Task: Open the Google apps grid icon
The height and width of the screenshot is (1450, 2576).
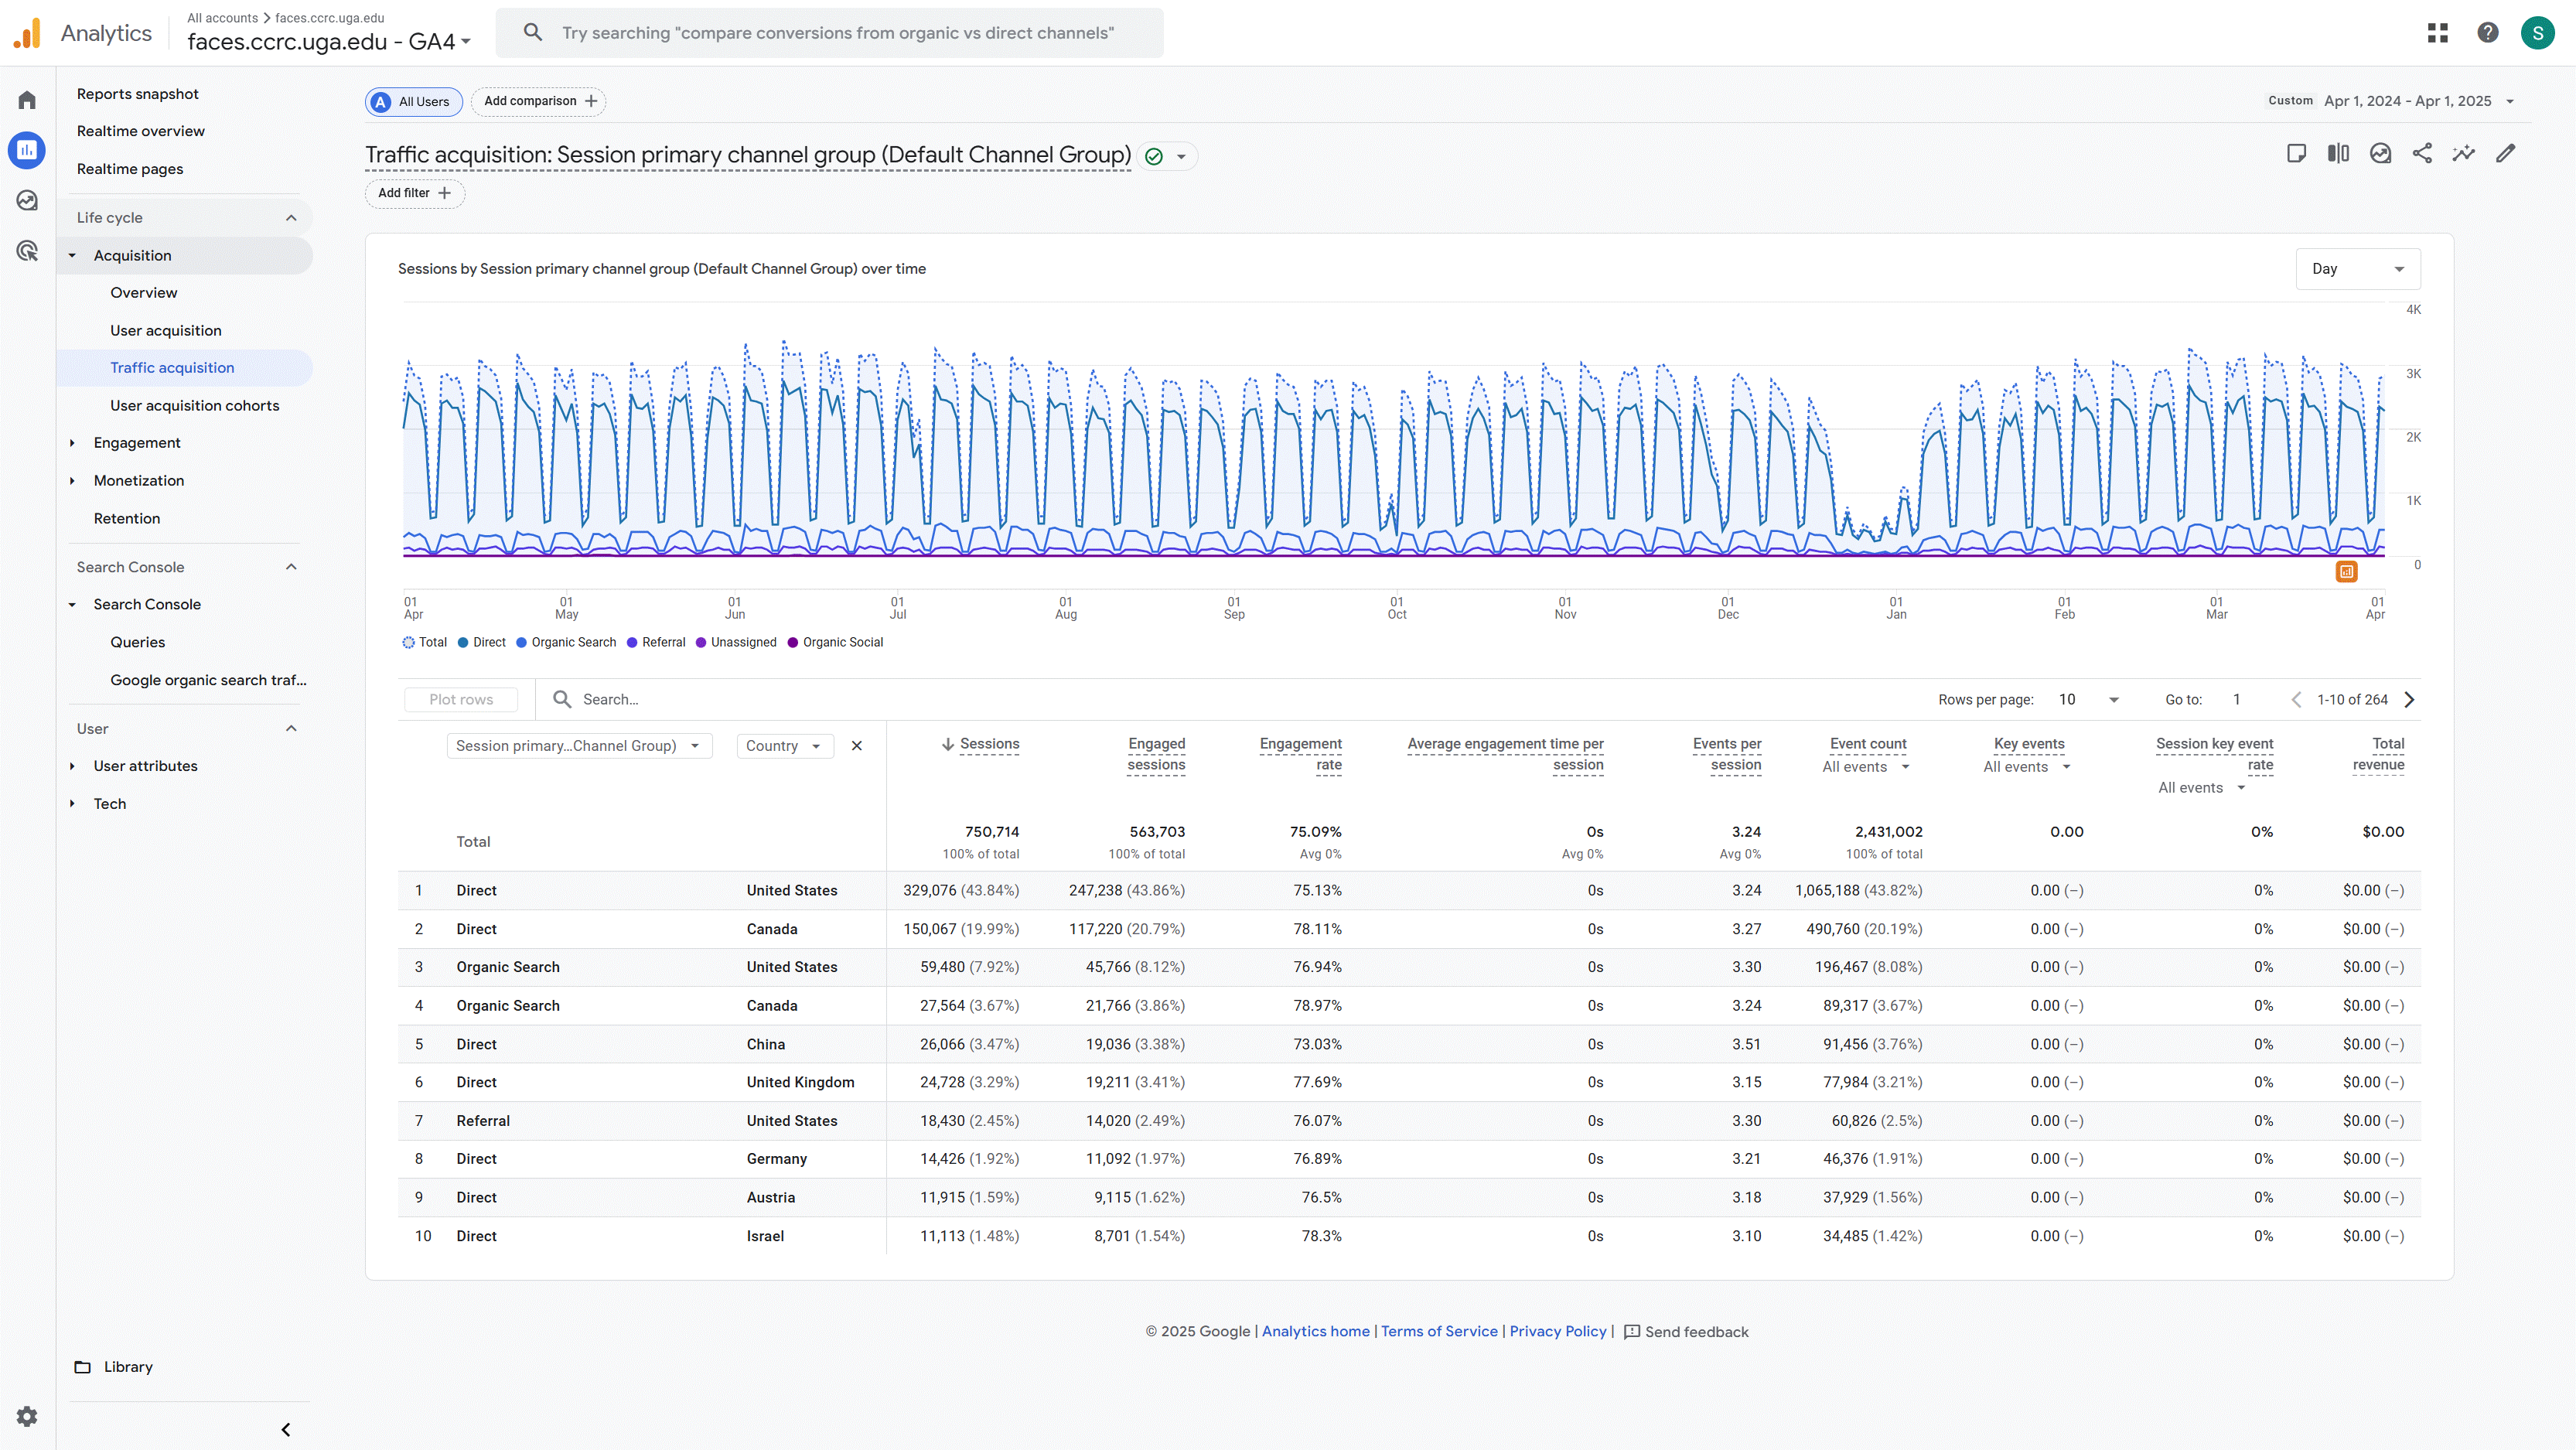Action: [x=2438, y=33]
